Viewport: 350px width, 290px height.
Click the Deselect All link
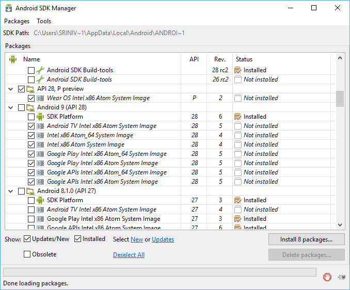click(129, 255)
